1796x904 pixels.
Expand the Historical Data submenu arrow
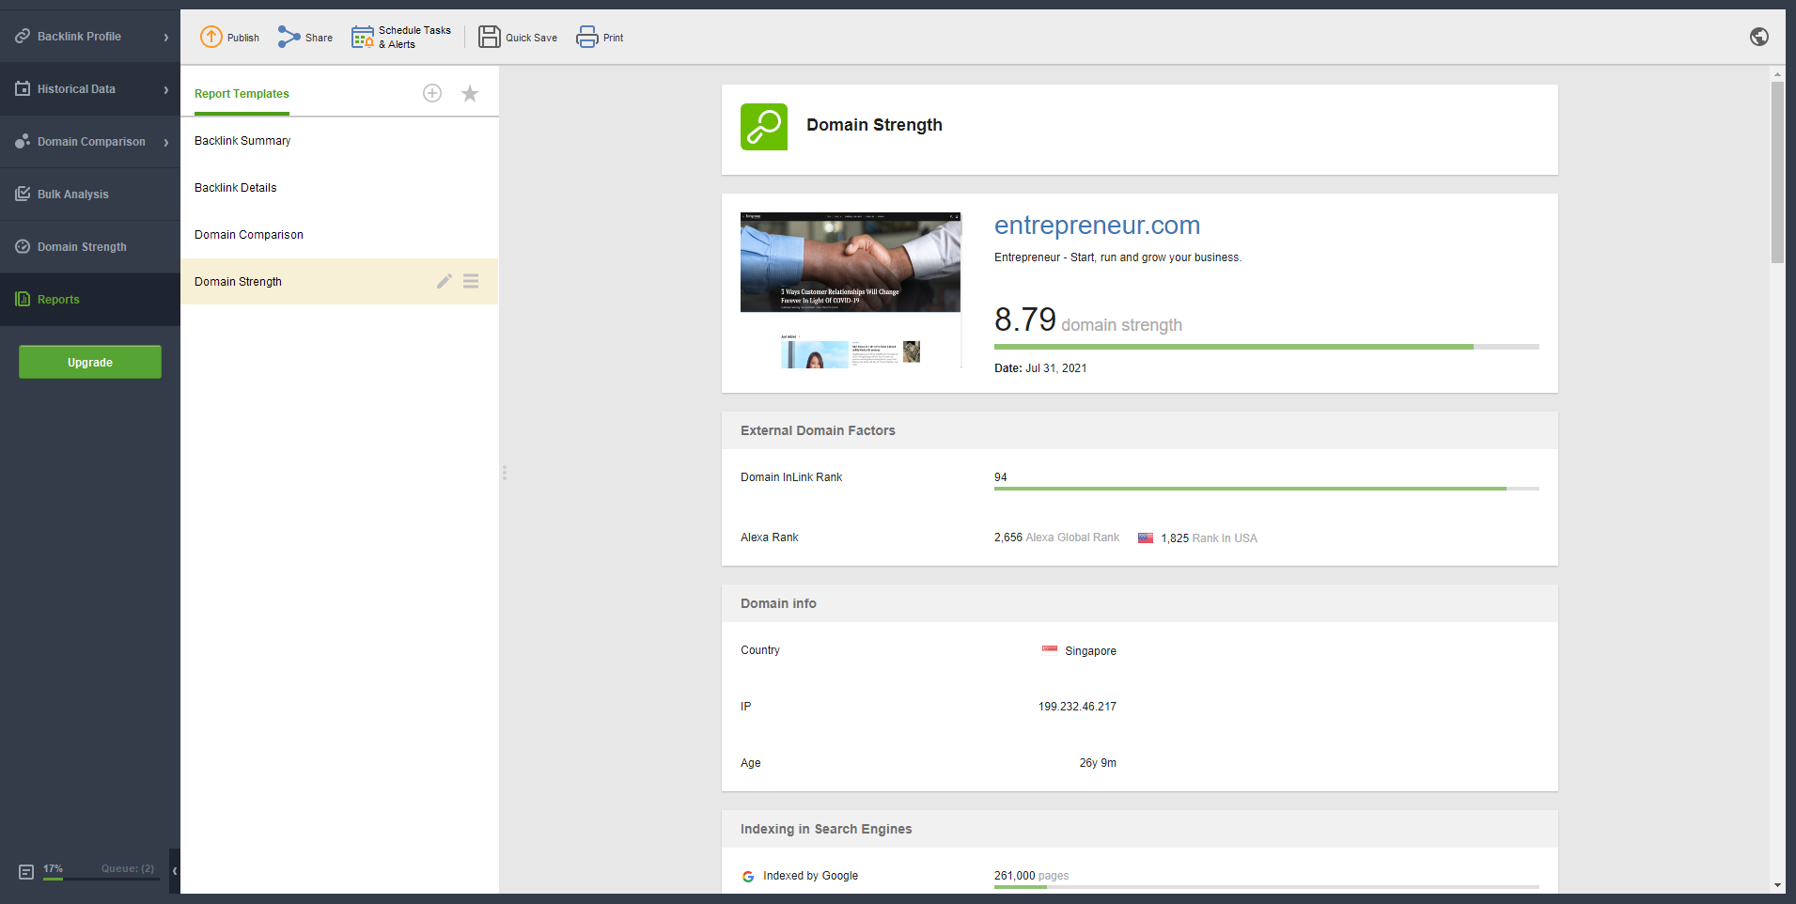[x=166, y=89]
